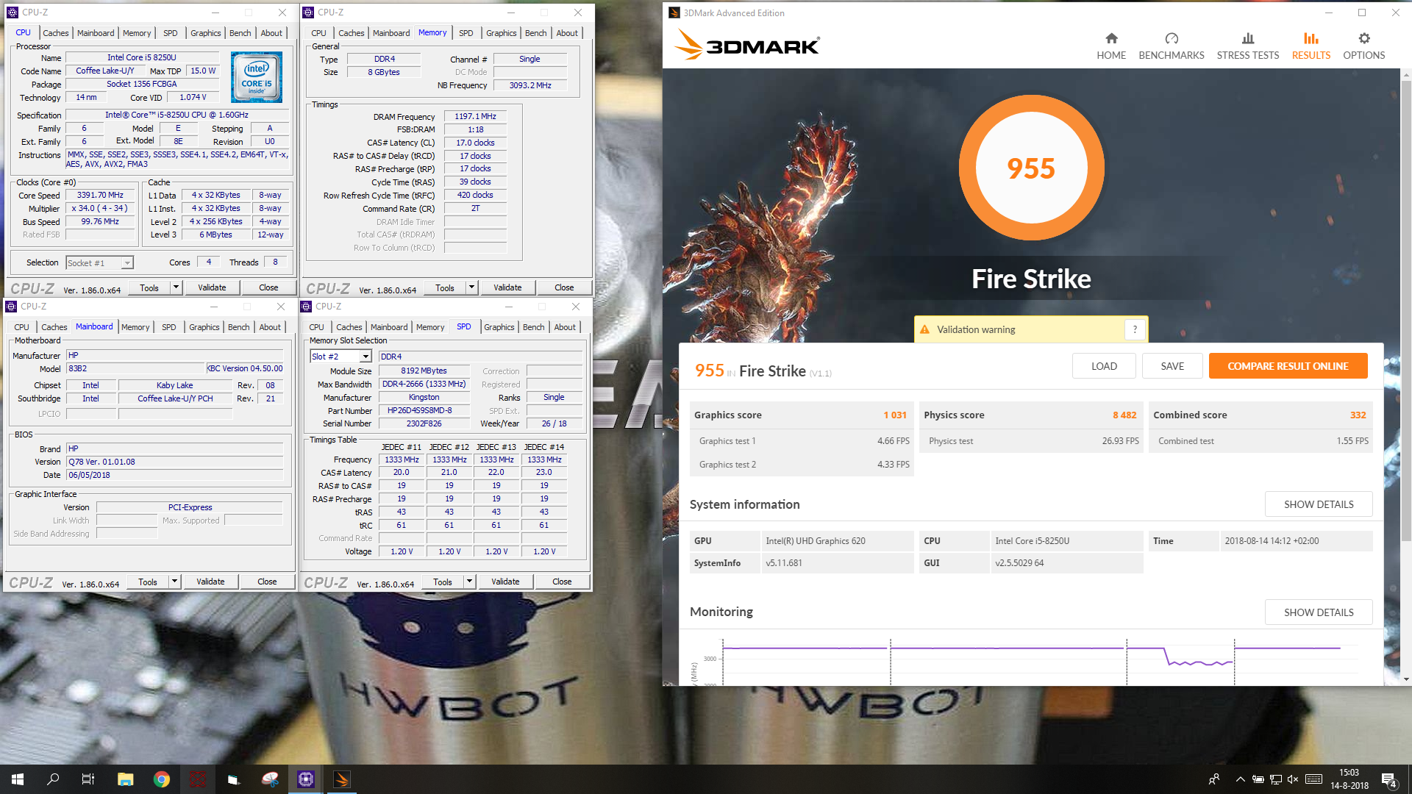Show details for Monitoring

click(1319, 612)
